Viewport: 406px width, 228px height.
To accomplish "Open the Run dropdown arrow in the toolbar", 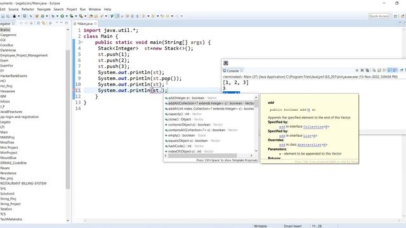I will (x=67, y=16).
